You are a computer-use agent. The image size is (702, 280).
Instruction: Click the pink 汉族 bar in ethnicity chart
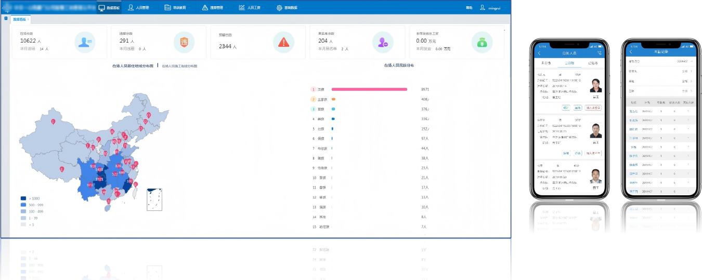pyautogui.click(x=369, y=89)
